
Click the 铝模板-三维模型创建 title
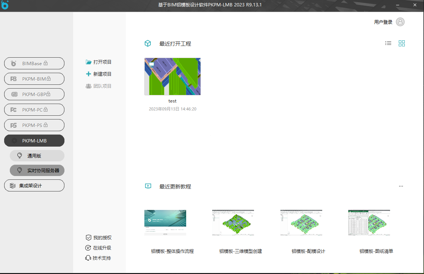(241, 251)
